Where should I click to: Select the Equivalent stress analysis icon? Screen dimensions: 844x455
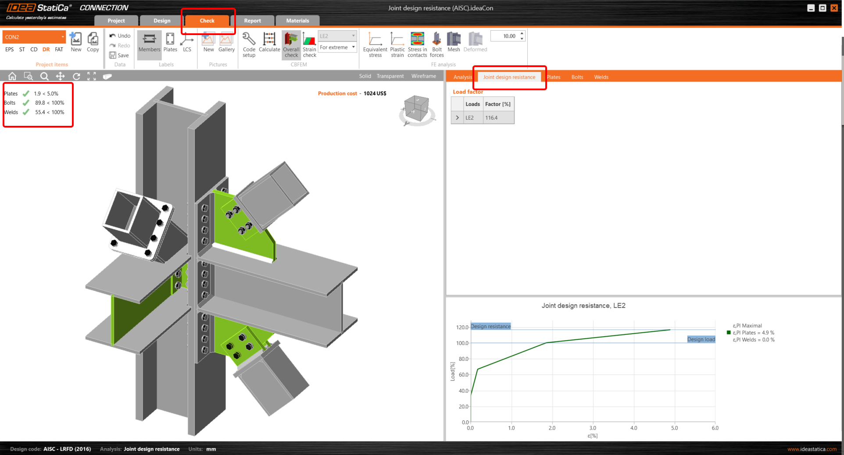click(375, 43)
